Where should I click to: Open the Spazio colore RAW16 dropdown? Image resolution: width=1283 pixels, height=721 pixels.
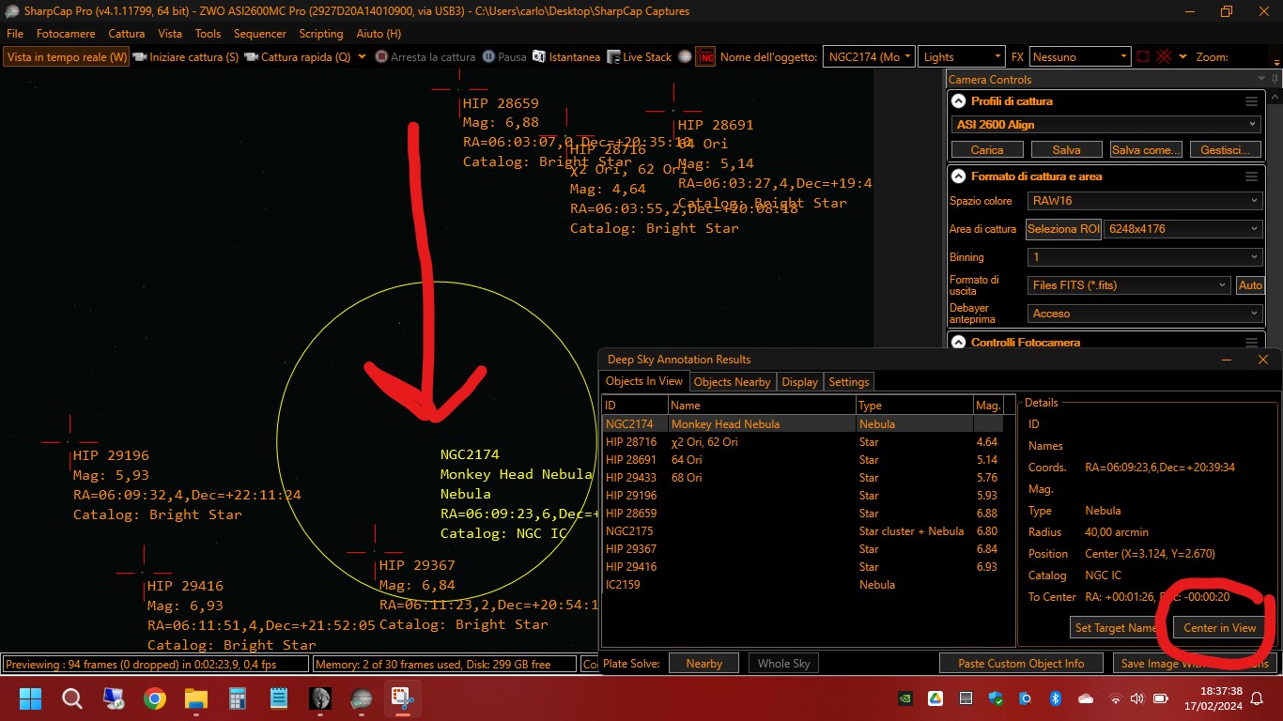click(1144, 201)
